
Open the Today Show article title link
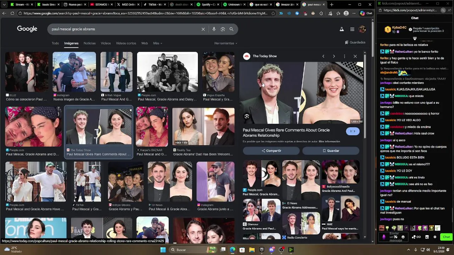point(286,133)
